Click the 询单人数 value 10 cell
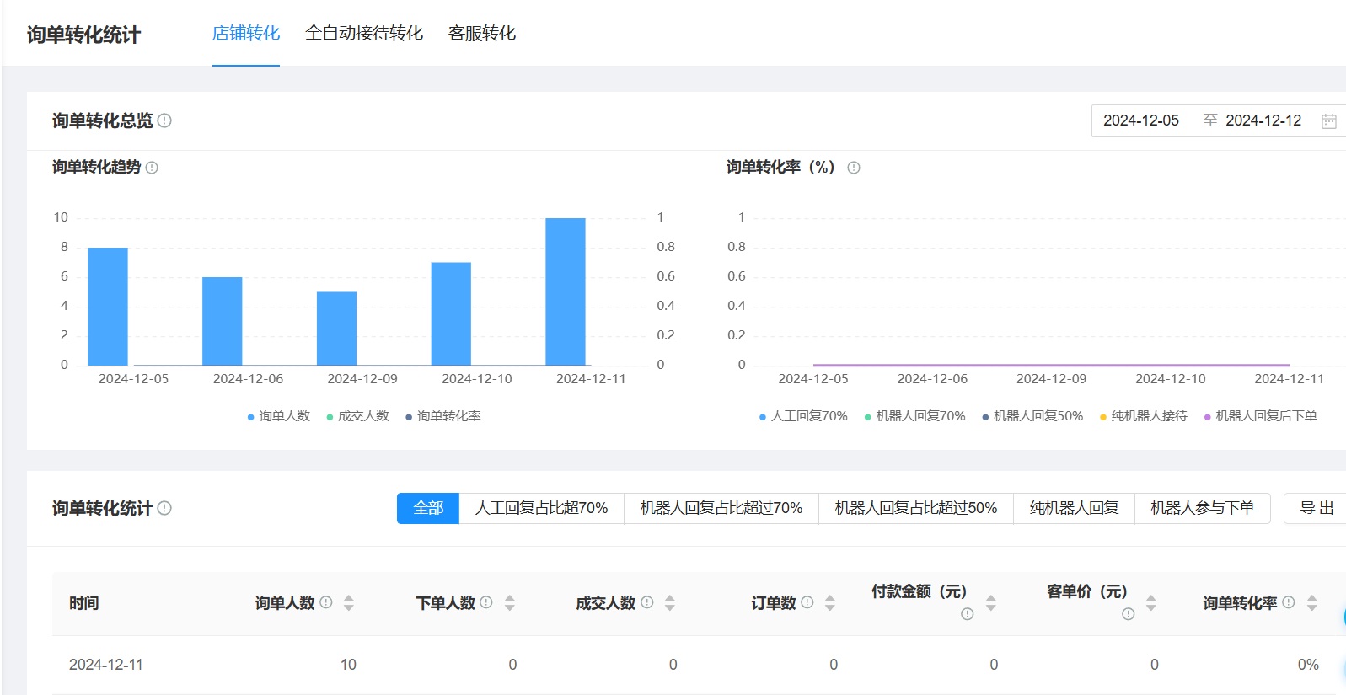The width and height of the screenshot is (1346, 695). tap(348, 665)
